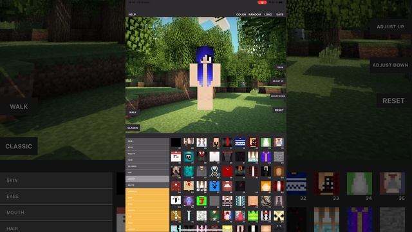
Task: Choose the grey static-textured jacket
Action: click(279, 157)
